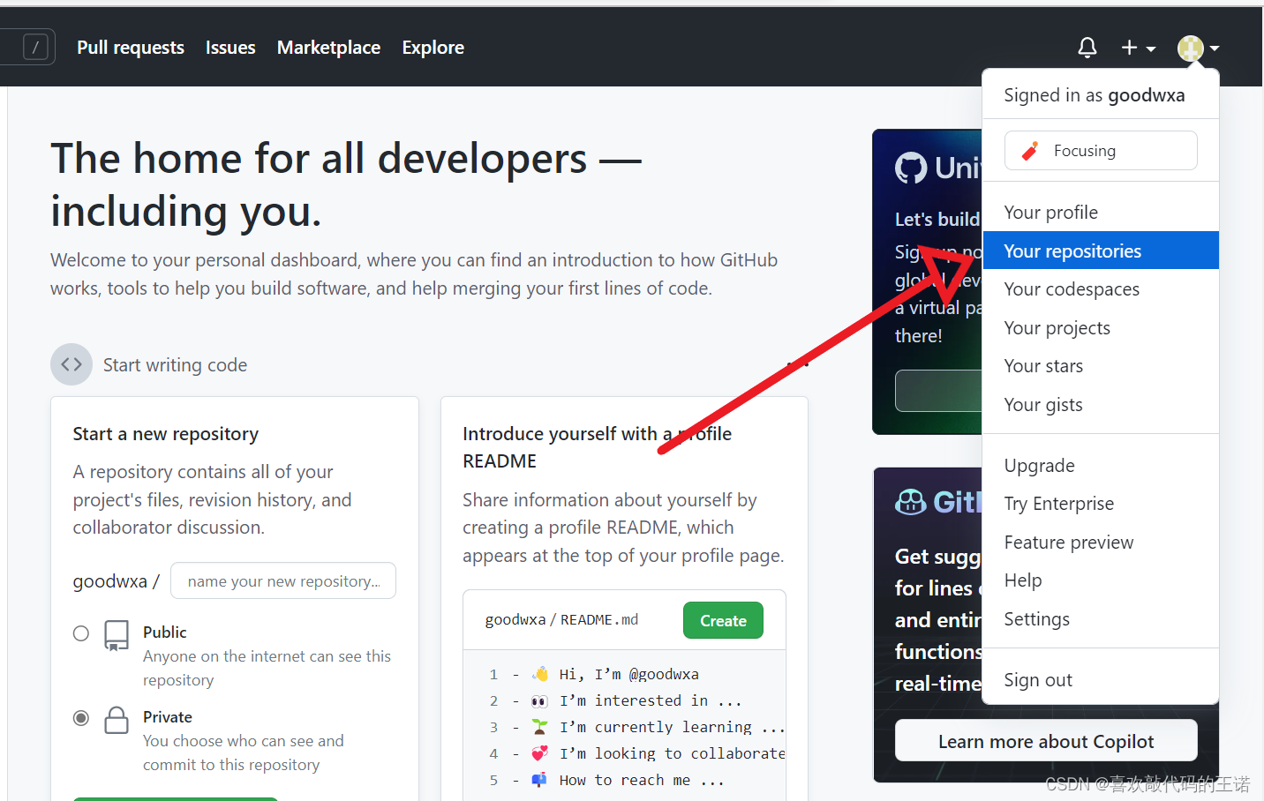The width and height of the screenshot is (1264, 801).
Task: Open Pull requests in the top navigation
Action: click(131, 48)
